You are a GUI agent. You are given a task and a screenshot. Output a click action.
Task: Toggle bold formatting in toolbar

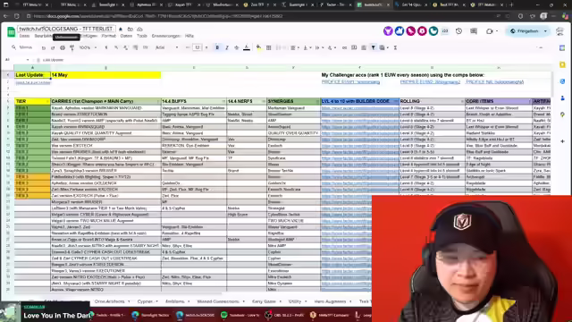point(217,47)
